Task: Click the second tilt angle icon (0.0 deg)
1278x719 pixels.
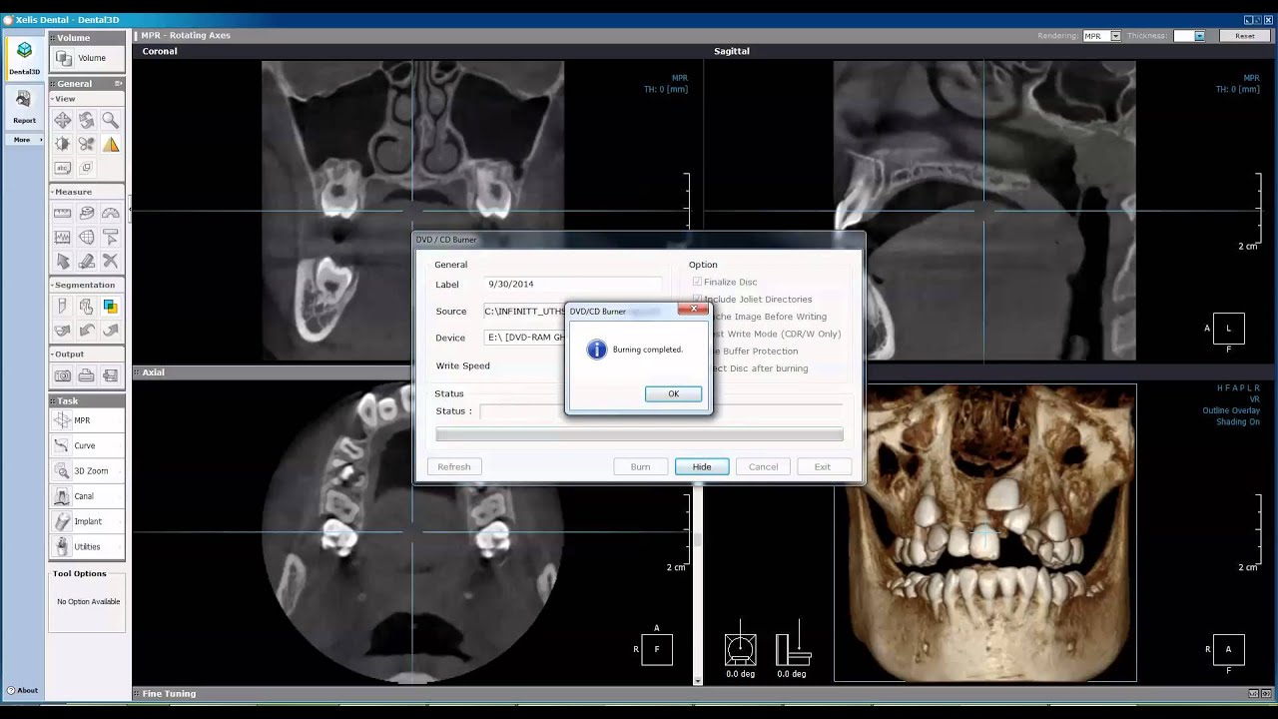Action: tap(792, 648)
